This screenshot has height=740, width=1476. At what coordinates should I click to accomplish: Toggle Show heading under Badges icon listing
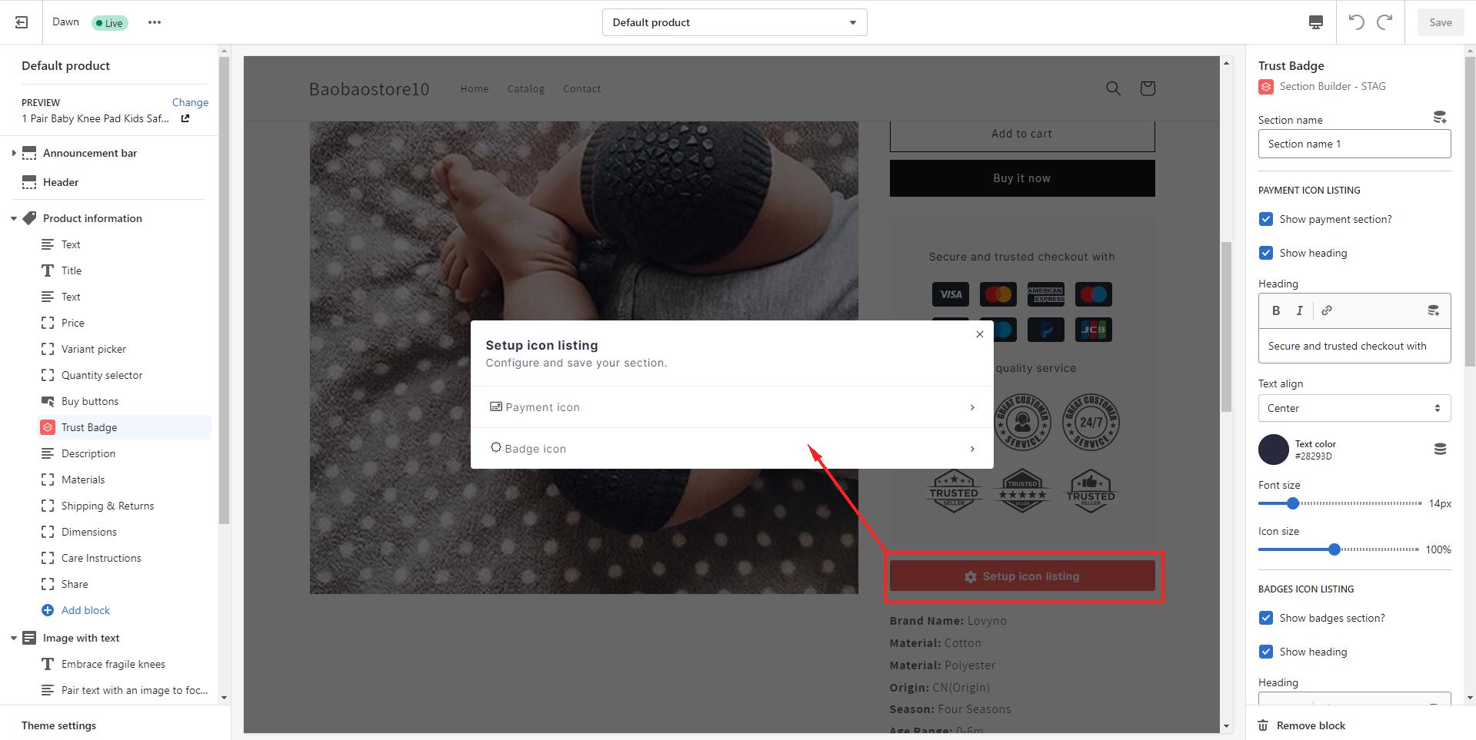point(1266,652)
